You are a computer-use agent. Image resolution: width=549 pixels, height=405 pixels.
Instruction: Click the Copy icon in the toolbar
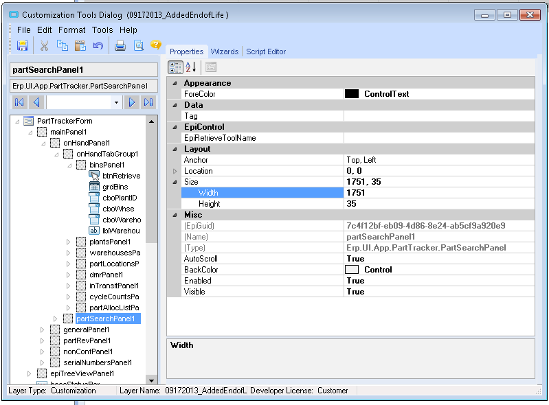[63, 45]
